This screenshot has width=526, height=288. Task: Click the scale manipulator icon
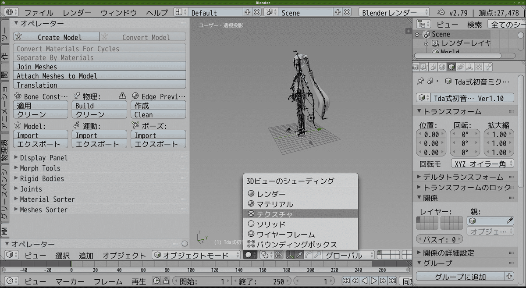click(318, 255)
